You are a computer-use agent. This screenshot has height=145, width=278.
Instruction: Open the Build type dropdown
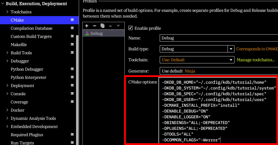coord(231,49)
